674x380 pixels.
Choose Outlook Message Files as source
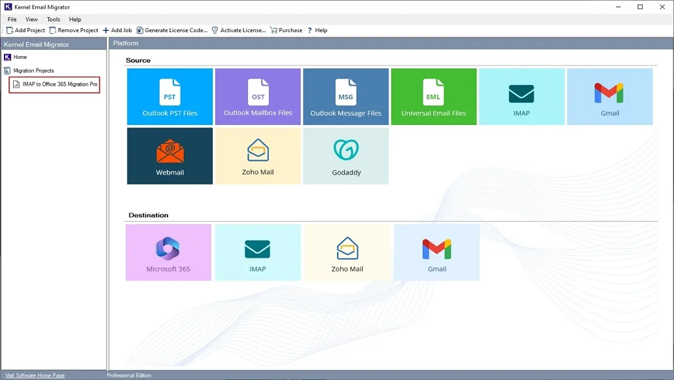click(x=346, y=96)
